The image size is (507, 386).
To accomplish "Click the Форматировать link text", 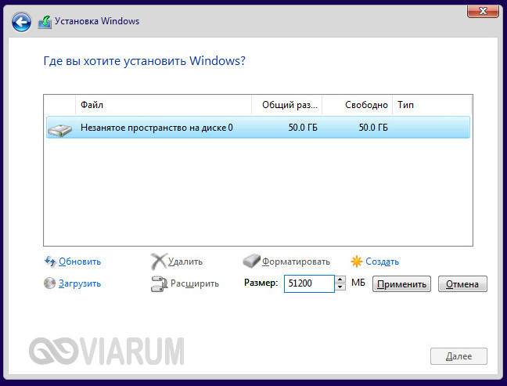I will (296, 262).
